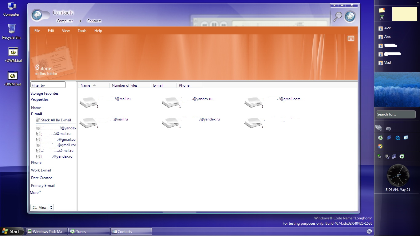Image resolution: width=420 pixels, height=236 pixels.
Task: Expand the More properties dropdown
Action: [36, 193]
